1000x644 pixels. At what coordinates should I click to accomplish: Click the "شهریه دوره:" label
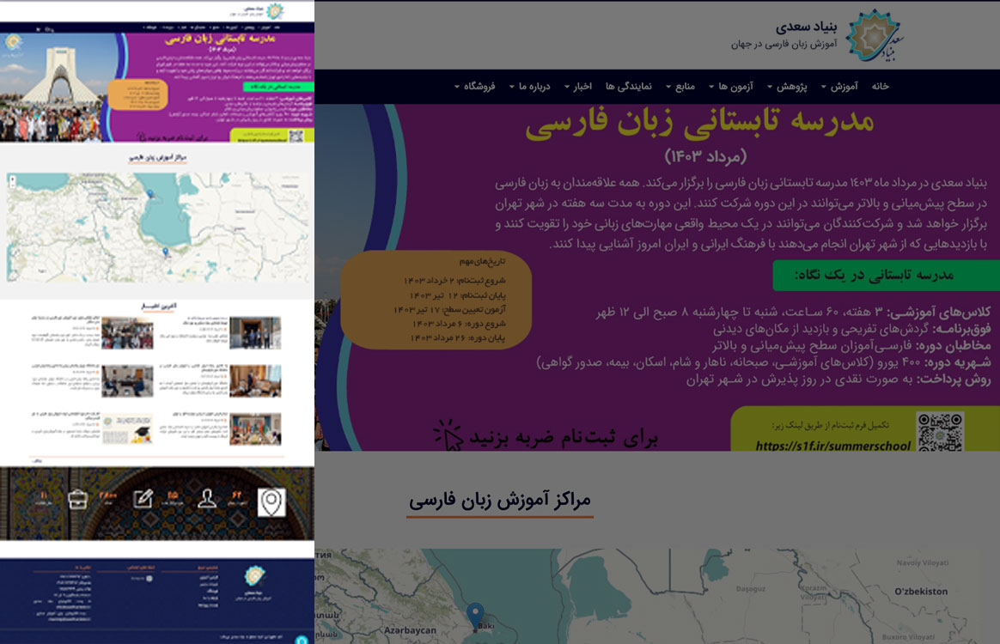(957, 362)
